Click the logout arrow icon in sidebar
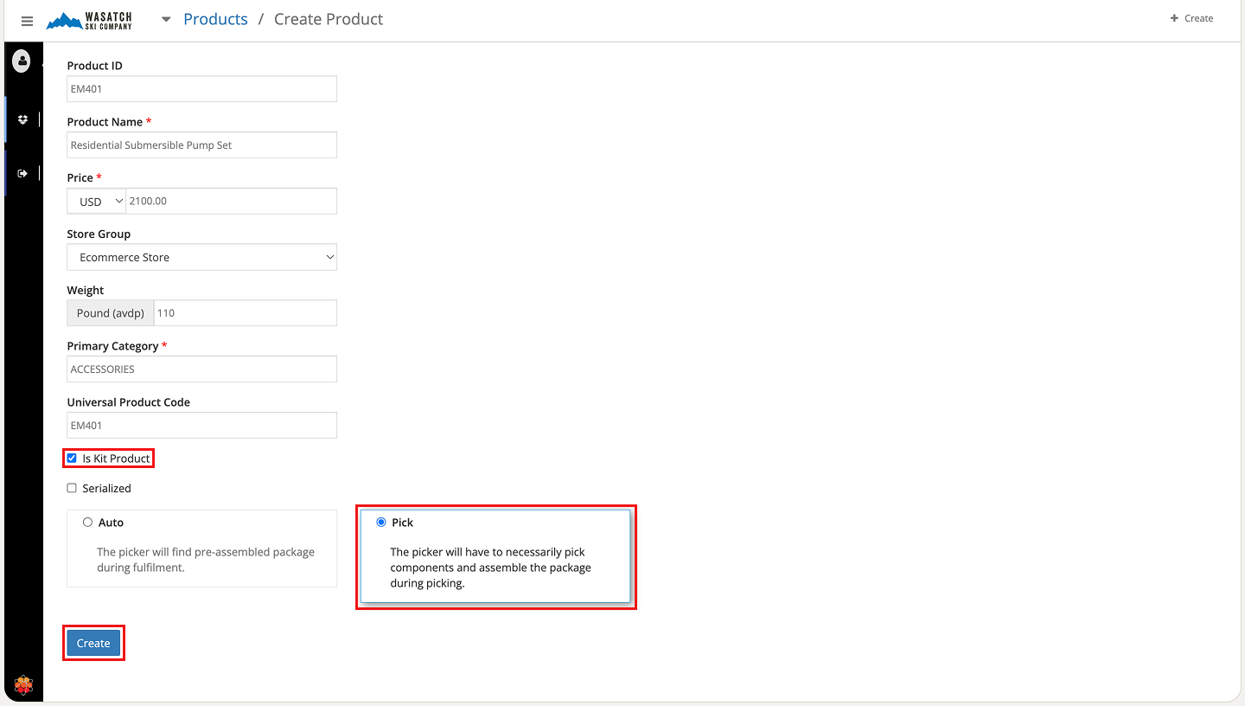Viewport: 1245px width, 706px height. (22, 173)
